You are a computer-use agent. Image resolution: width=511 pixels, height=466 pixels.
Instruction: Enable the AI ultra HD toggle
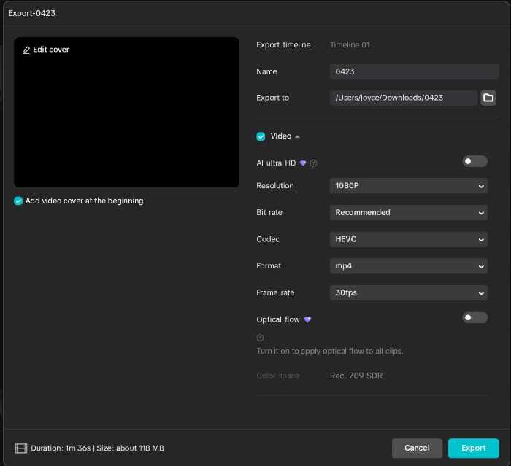tap(474, 161)
